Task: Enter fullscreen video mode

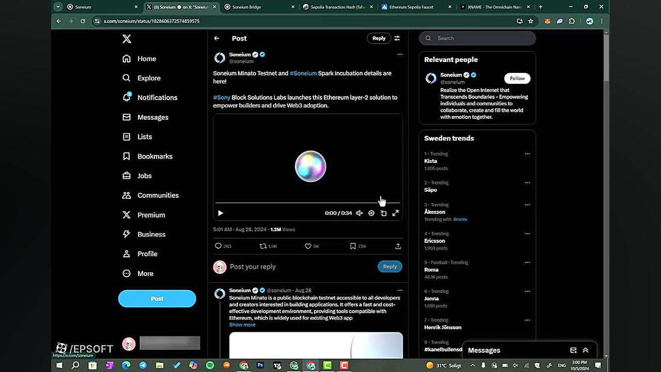Action: coord(396,213)
